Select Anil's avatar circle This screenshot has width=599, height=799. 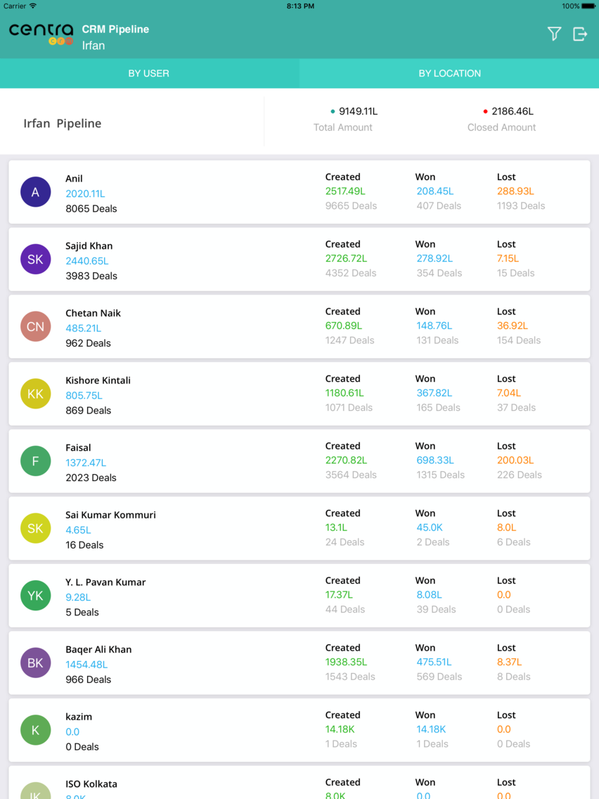36,191
